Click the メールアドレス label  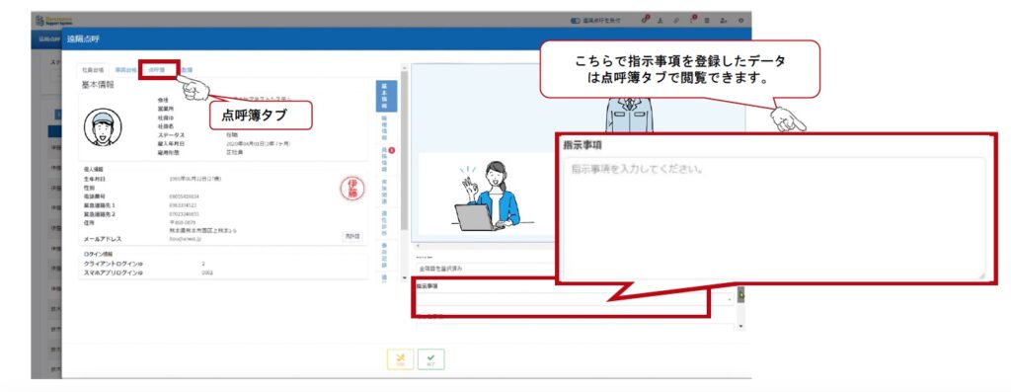click(103, 239)
